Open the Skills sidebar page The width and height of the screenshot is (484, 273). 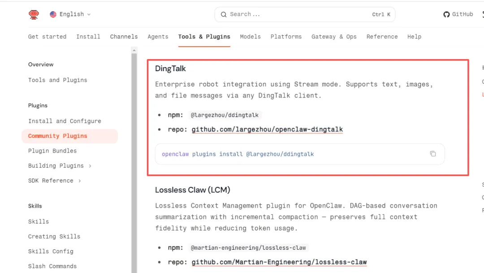point(39,222)
